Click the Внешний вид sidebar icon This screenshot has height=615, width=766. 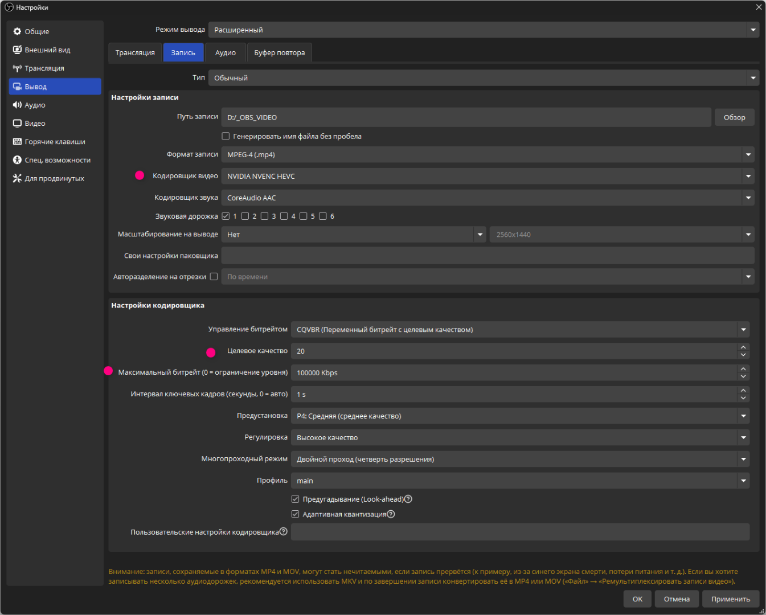pos(17,50)
